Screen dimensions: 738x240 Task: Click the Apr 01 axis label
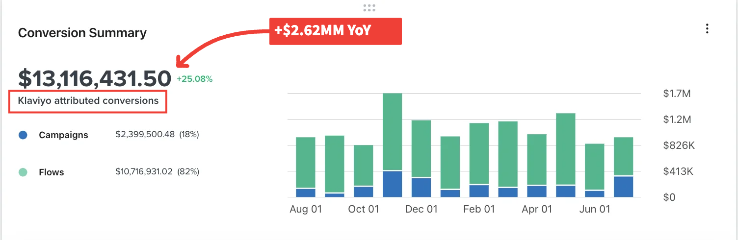[537, 209]
